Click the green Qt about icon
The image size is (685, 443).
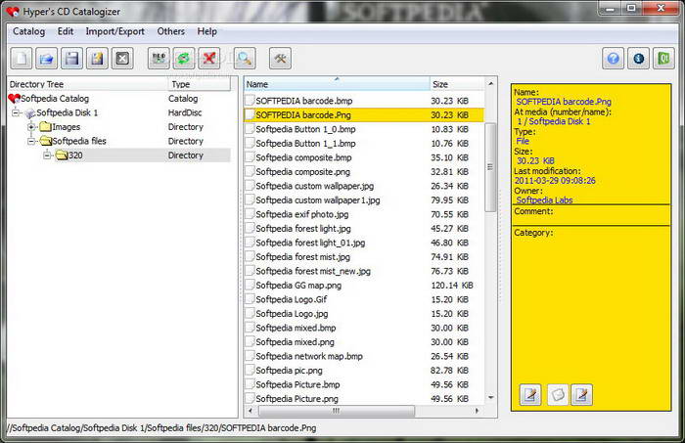664,58
